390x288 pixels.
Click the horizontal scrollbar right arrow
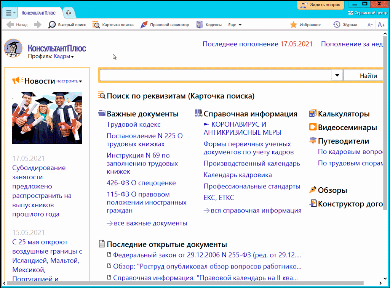380,283
